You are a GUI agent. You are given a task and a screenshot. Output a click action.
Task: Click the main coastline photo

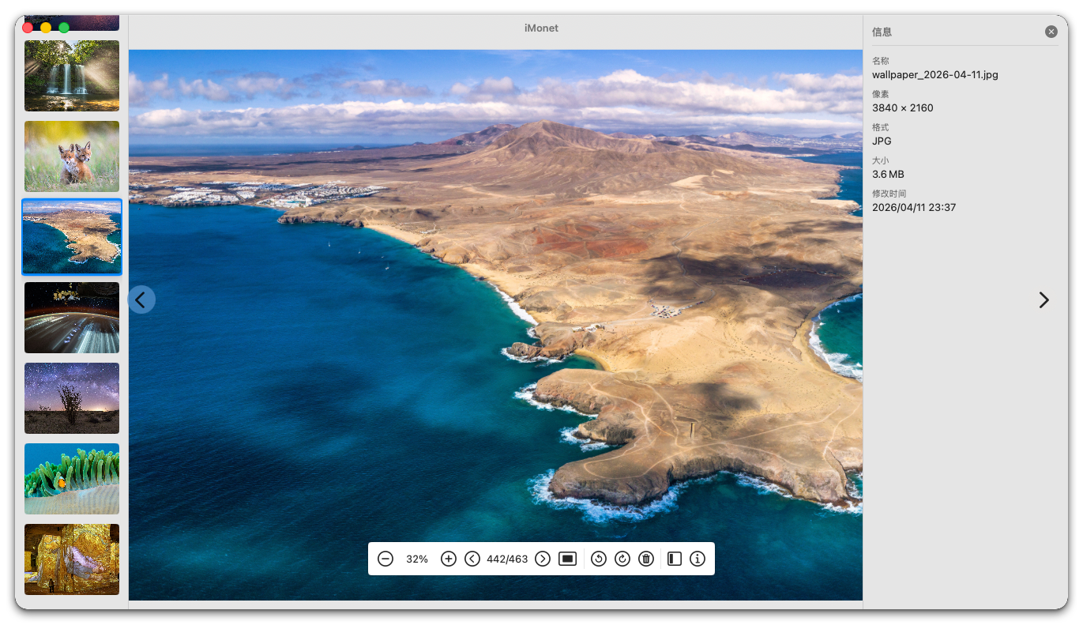click(495, 325)
